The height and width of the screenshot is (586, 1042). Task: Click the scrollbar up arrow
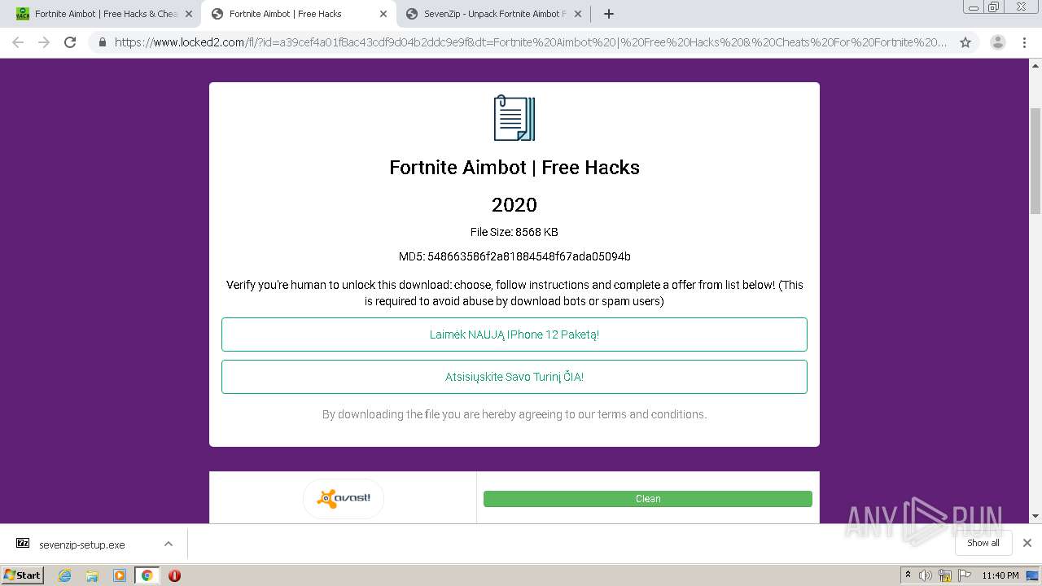(1035, 65)
